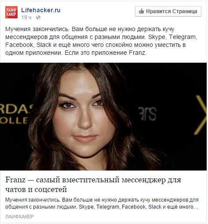Click the "ЛАЙФХАКЕР" source label
The width and height of the screenshot is (208, 224).
[19, 217]
